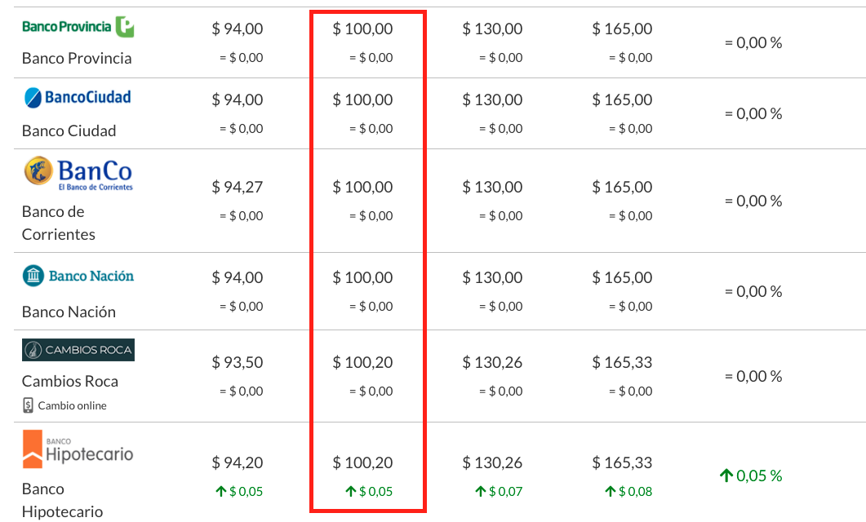
Task: Click the Banco de Corrientes logo
Action: click(78, 173)
